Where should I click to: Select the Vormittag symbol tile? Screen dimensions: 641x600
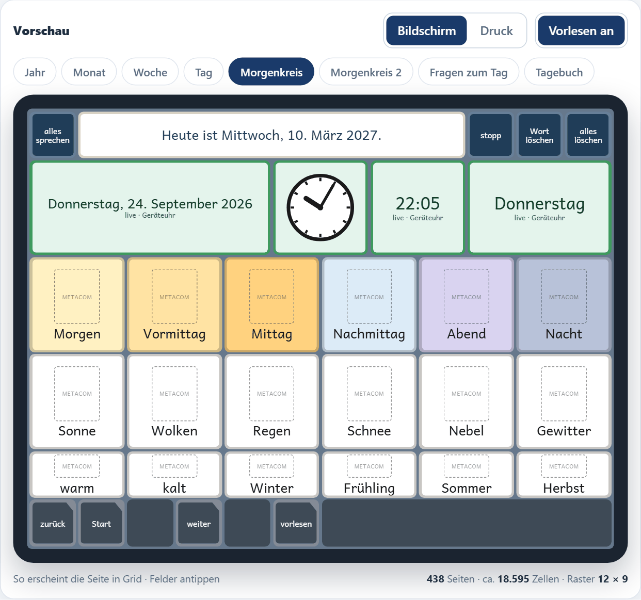174,305
